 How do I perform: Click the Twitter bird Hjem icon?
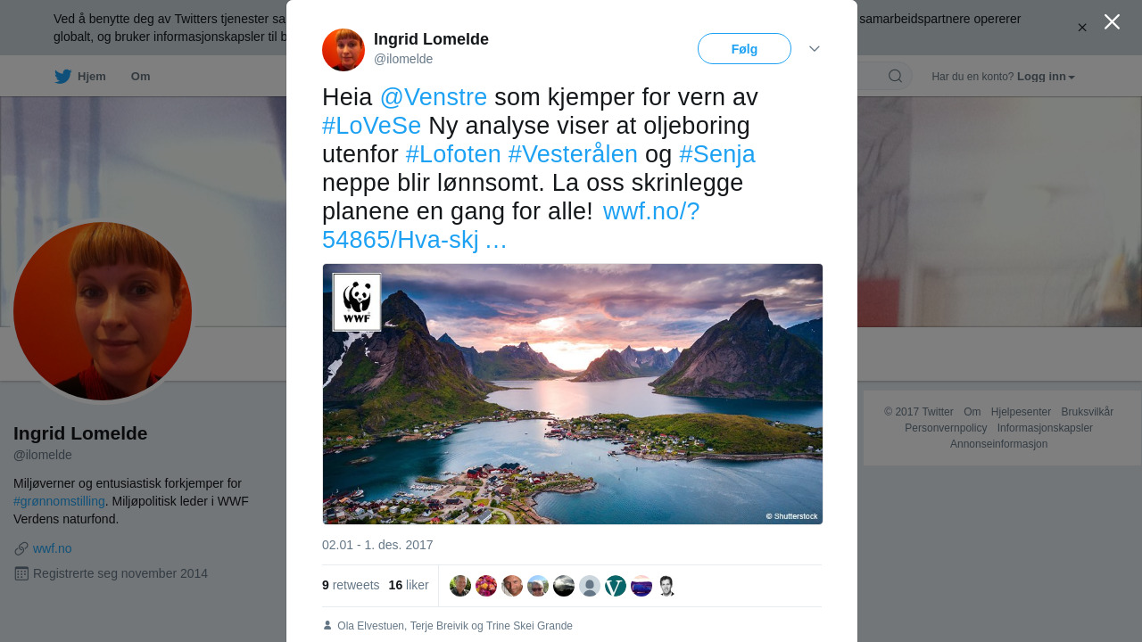point(63,77)
